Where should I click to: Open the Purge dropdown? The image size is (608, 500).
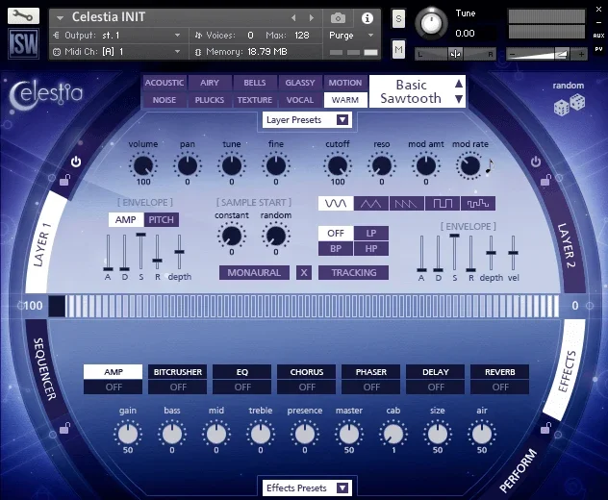point(351,36)
